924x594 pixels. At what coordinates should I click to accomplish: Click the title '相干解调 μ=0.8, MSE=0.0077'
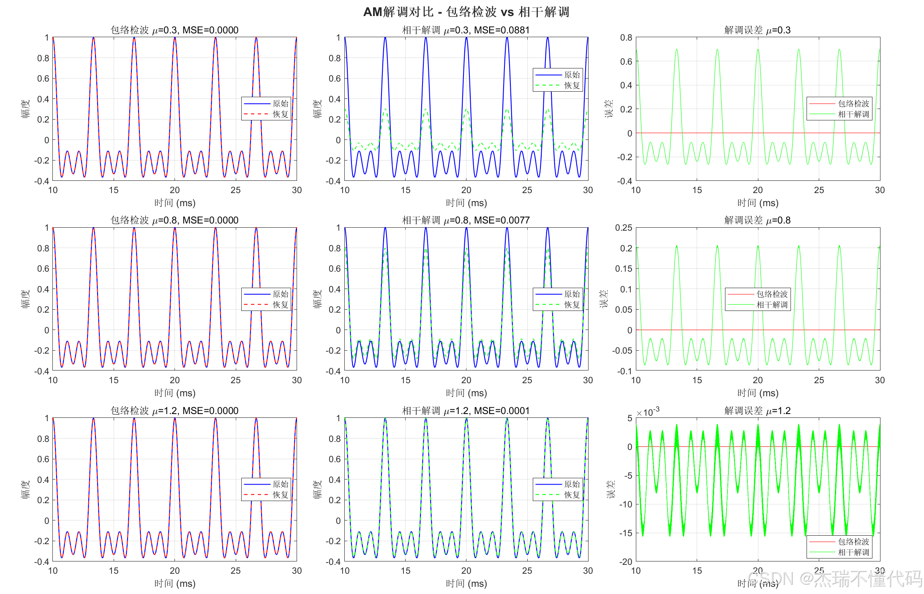[466, 220]
